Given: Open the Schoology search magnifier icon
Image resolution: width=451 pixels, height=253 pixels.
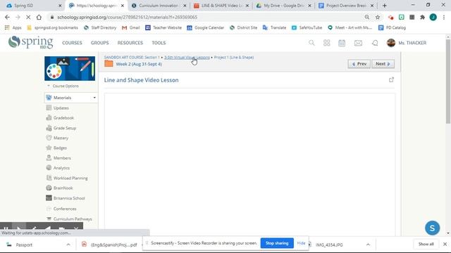Looking at the screenshot, I should (x=311, y=43).
